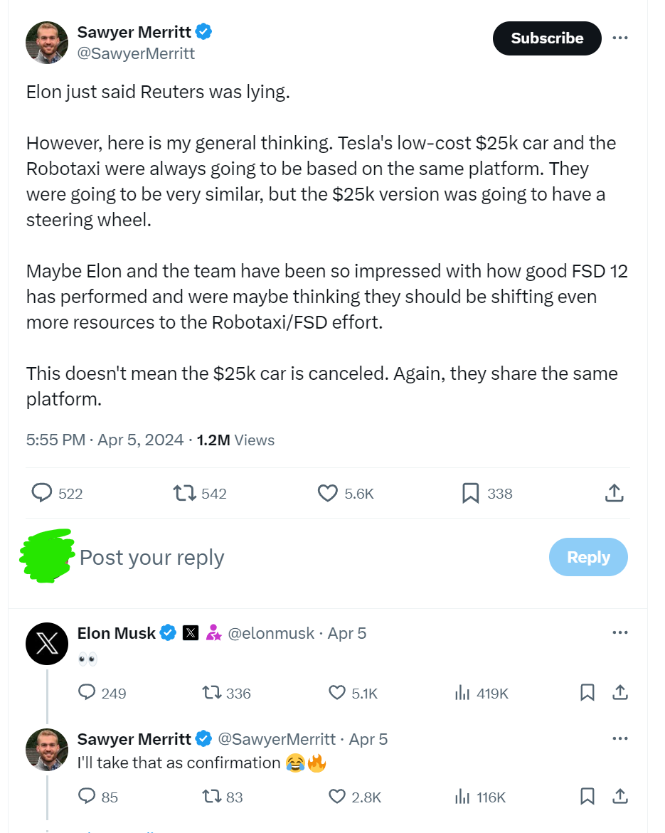This screenshot has height=833, width=665.
Task: Share the main post via upload icon
Action: (615, 493)
